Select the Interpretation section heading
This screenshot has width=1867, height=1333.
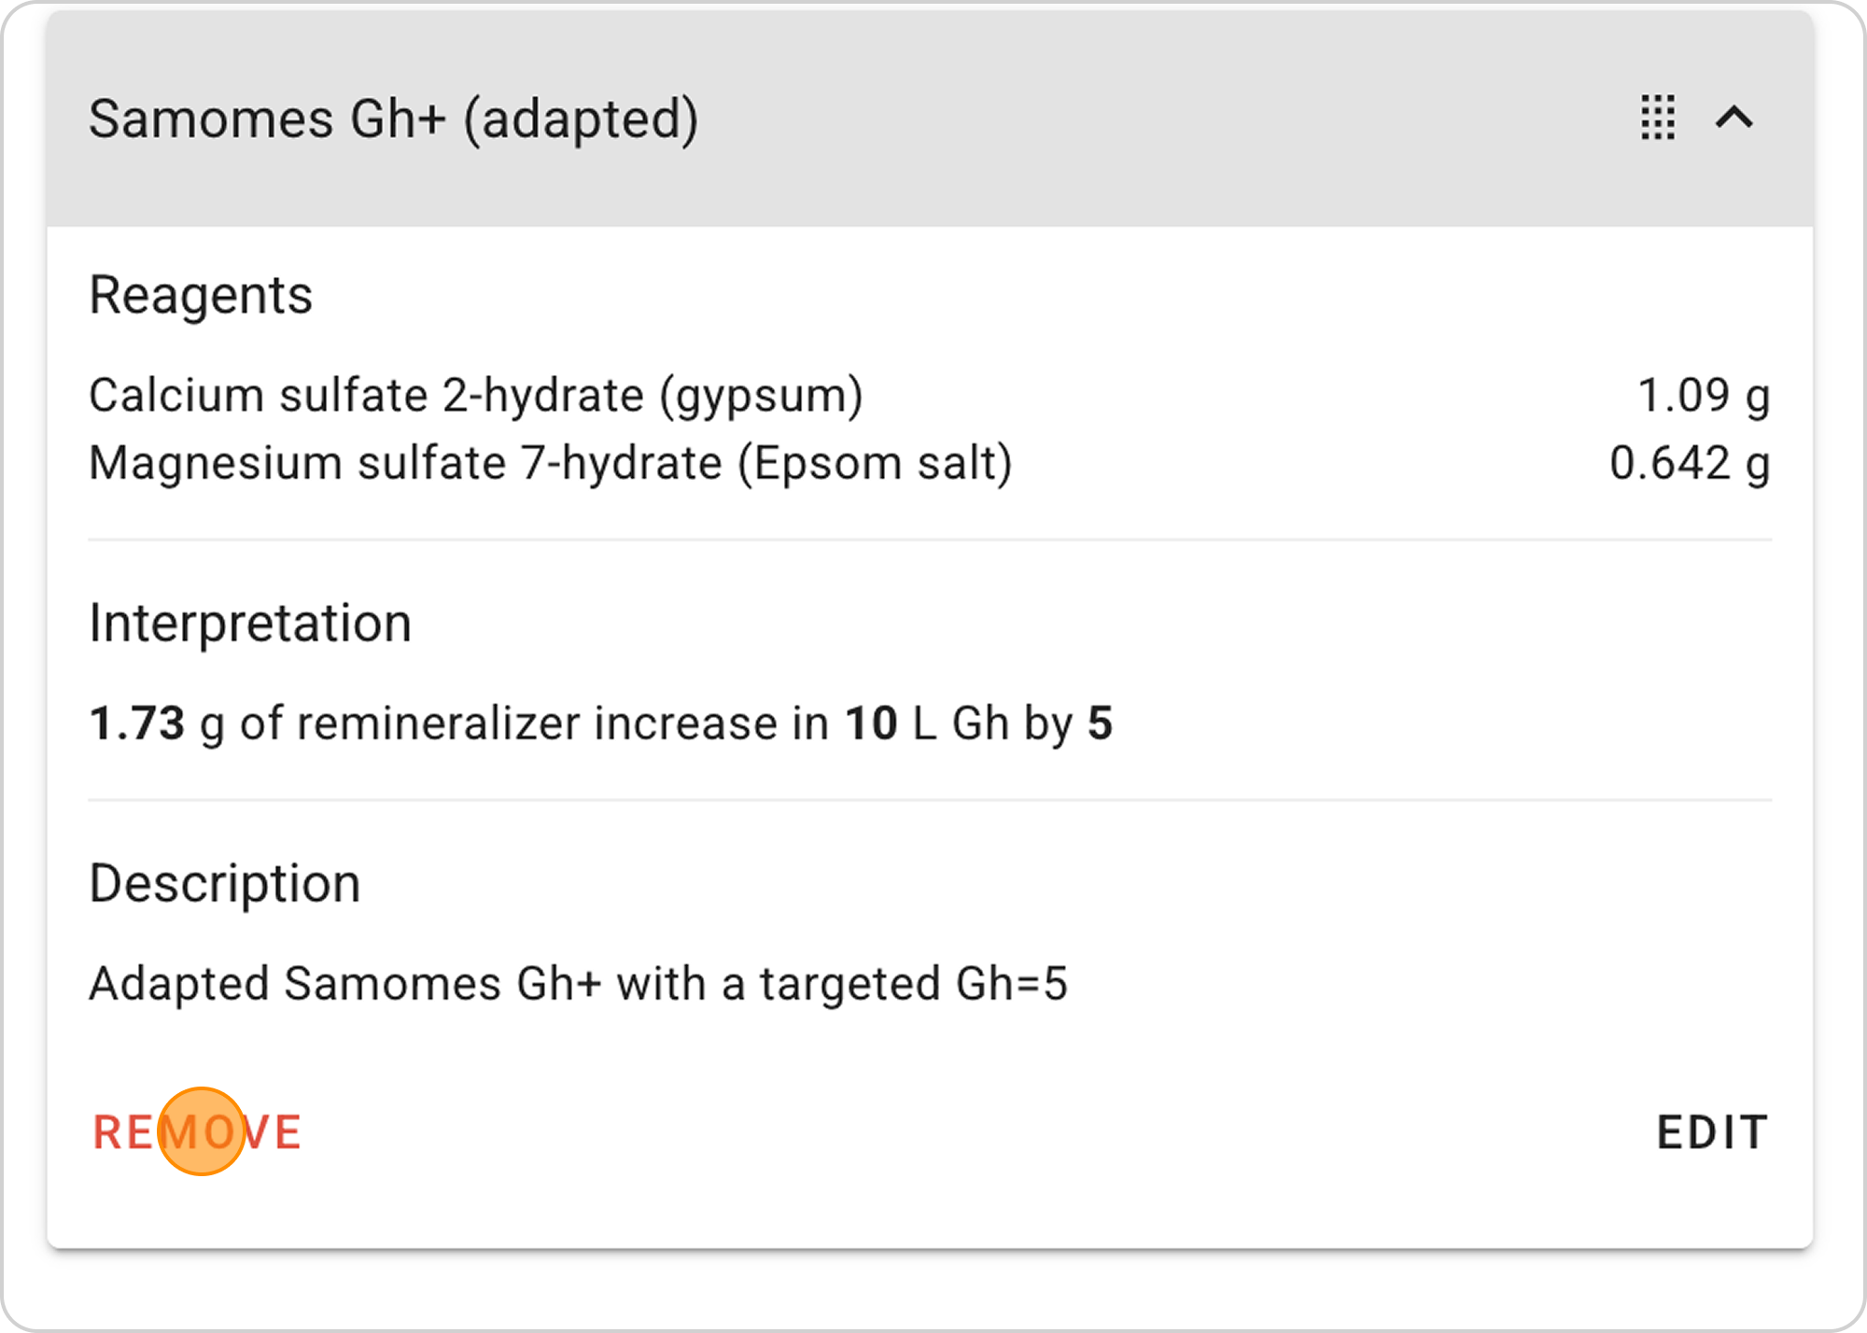tap(250, 623)
